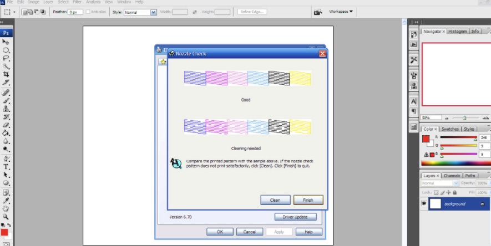Switch to the Histogram tab
This screenshot has height=246, width=491.
pyautogui.click(x=458, y=31)
